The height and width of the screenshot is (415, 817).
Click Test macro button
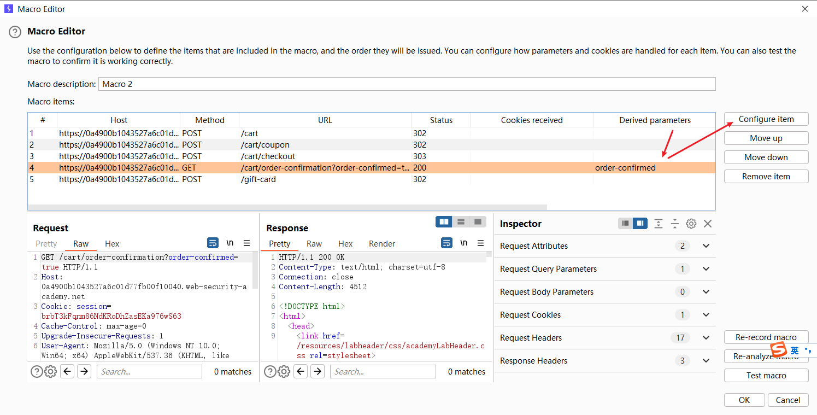pyautogui.click(x=766, y=376)
